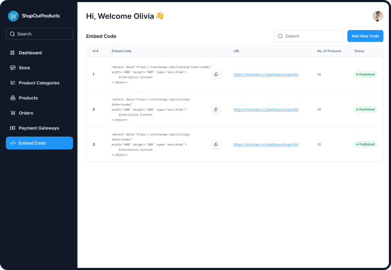Click the Embed Code table search box

311,36
